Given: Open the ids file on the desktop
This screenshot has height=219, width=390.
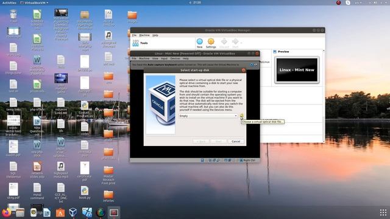Looking at the screenshot, I should [x=61, y=126].
